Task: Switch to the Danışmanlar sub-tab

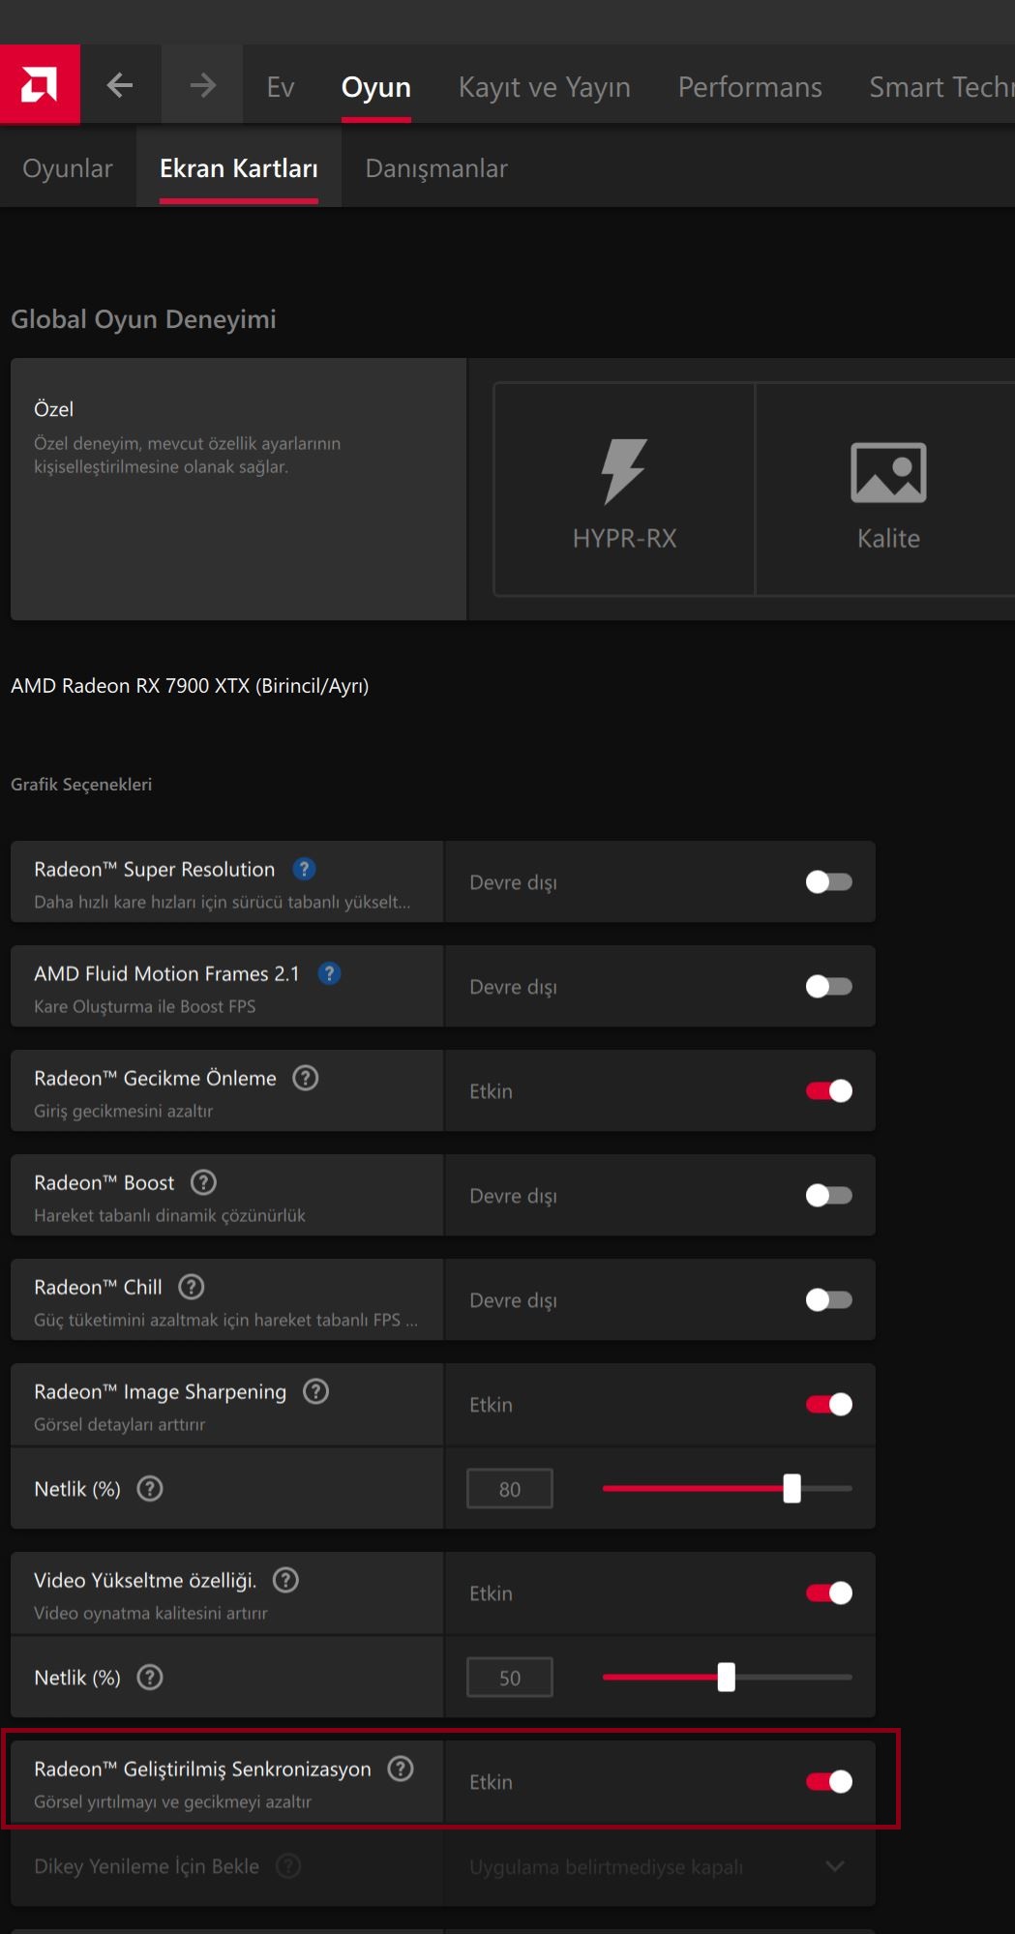Action: point(436,168)
